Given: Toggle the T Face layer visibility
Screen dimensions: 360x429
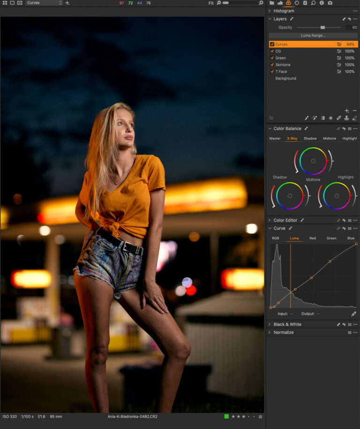Looking at the screenshot, I should [272, 71].
